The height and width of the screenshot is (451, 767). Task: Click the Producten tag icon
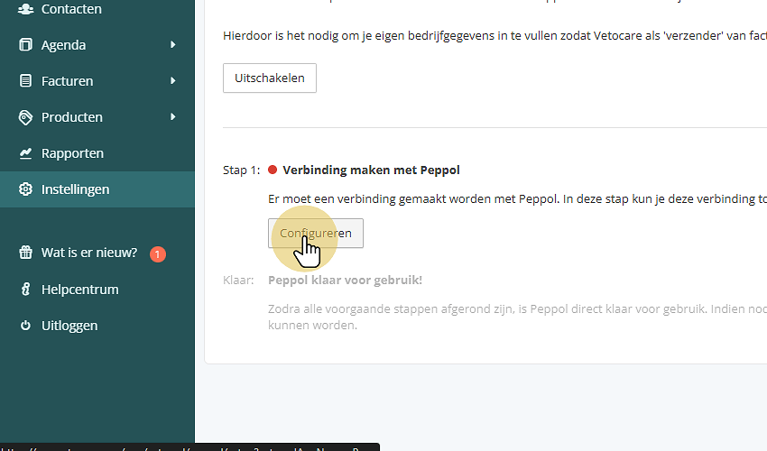[x=25, y=117]
